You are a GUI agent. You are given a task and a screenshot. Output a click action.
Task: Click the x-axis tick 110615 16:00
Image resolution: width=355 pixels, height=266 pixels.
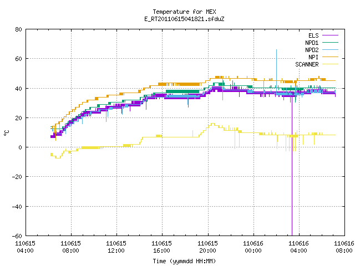click(x=161, y=247)
